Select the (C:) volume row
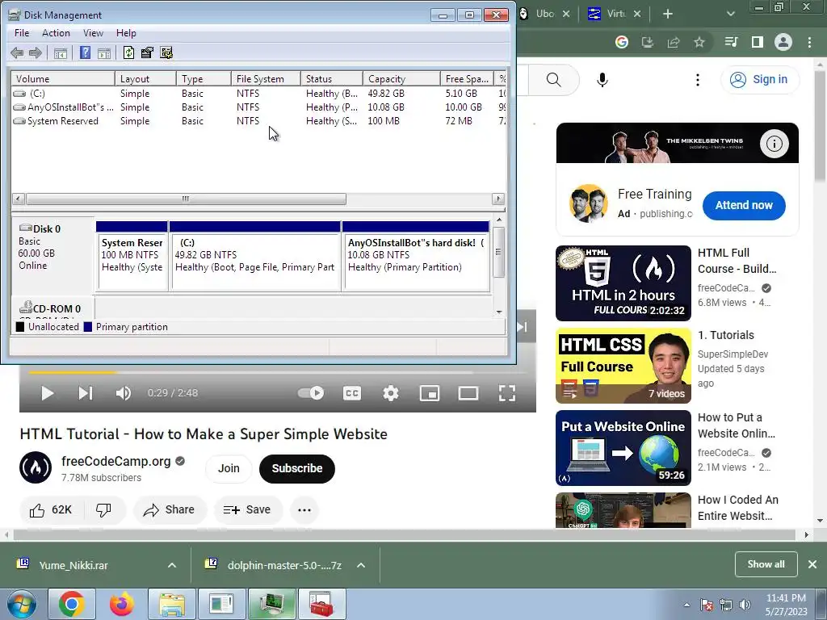 point(258,94)
